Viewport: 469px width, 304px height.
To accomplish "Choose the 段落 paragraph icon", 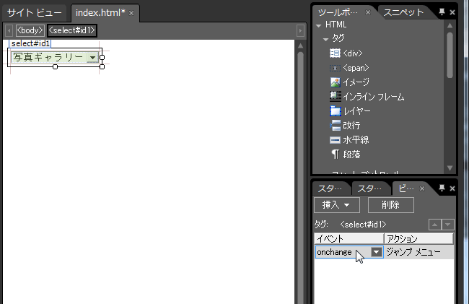I will [335, 155].
